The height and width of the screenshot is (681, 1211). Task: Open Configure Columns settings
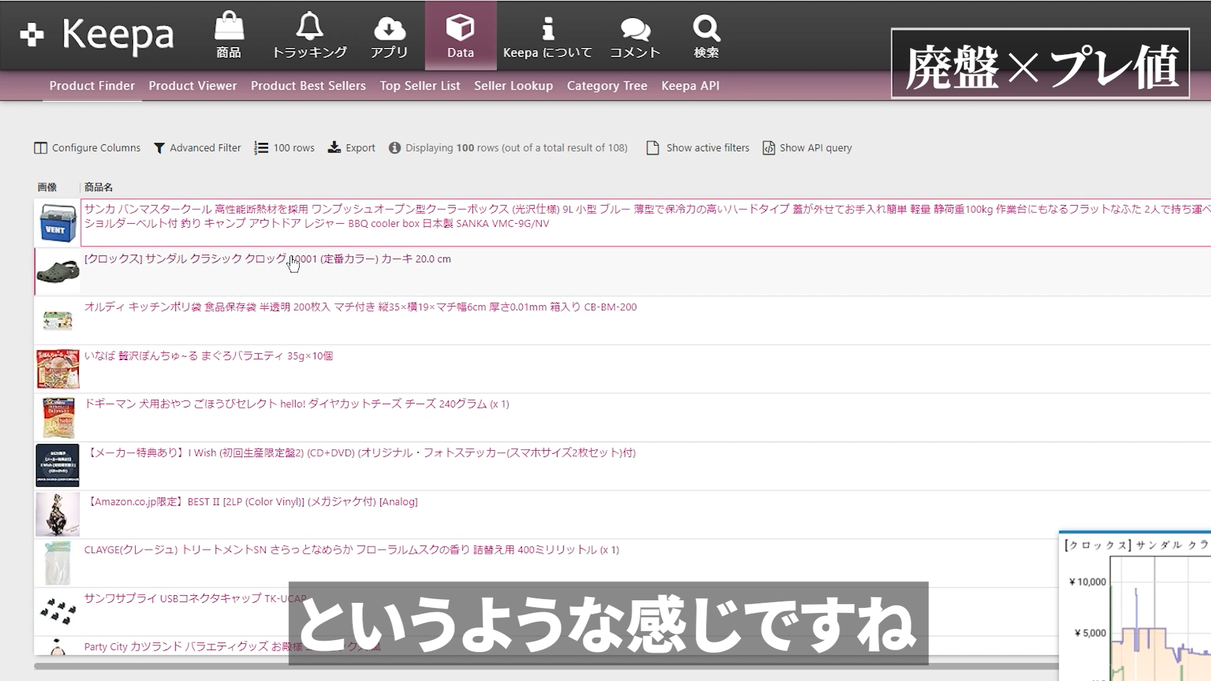(x=87, y=148)
